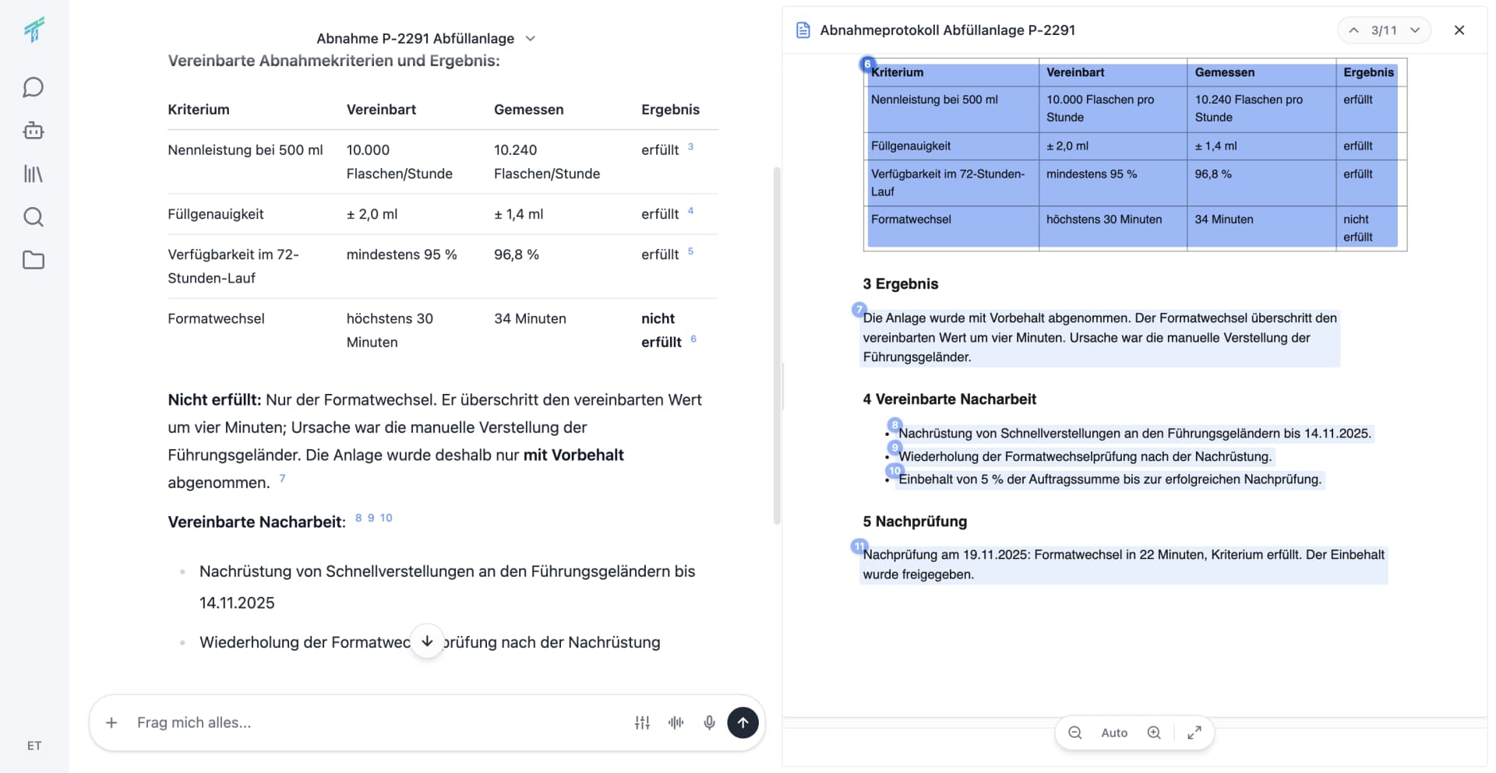The width and height of the screenshot is (1496, 773).
Task: Open the folder icon in sidebar
Action: (34, 260)
